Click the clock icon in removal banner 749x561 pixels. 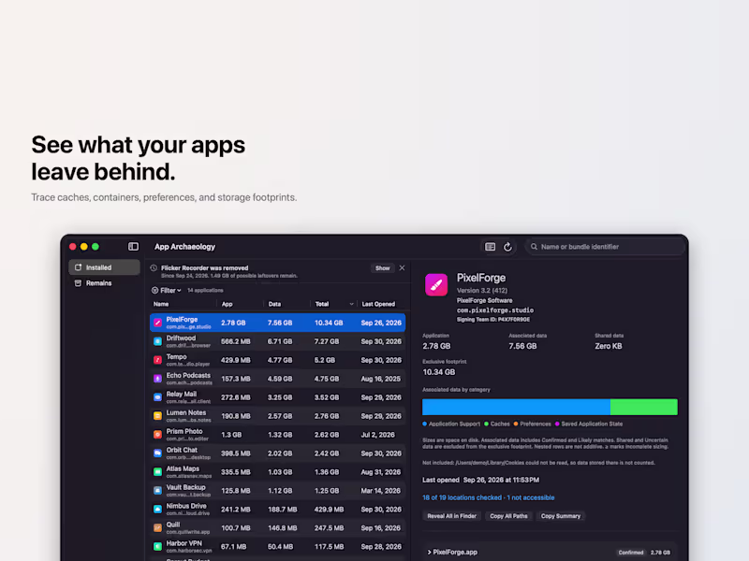point(154,268)
